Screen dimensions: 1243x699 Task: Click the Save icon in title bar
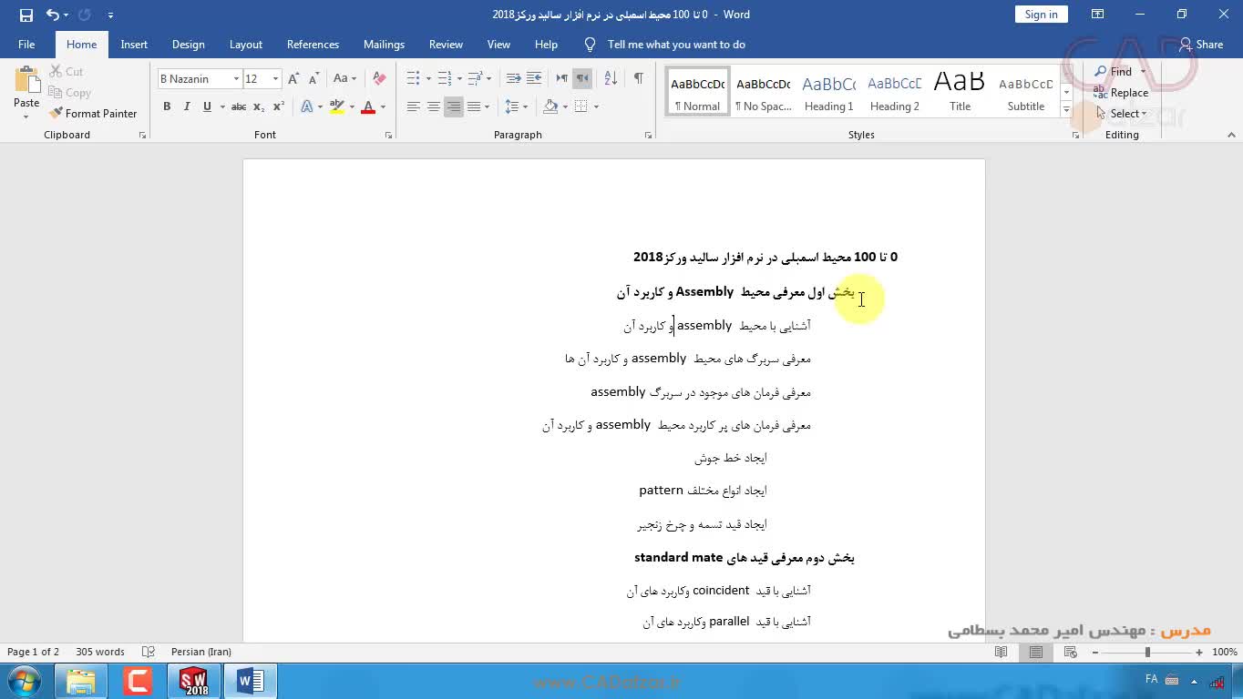(x=26, y=15)
